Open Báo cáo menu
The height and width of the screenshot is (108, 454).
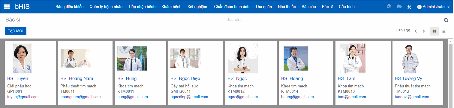(x=309, y=7)
